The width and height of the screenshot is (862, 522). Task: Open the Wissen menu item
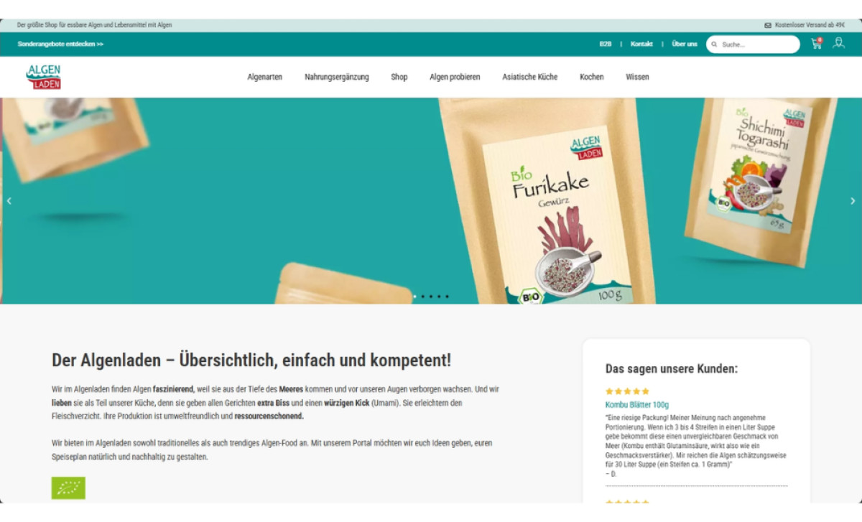click(x=637, y=77)
